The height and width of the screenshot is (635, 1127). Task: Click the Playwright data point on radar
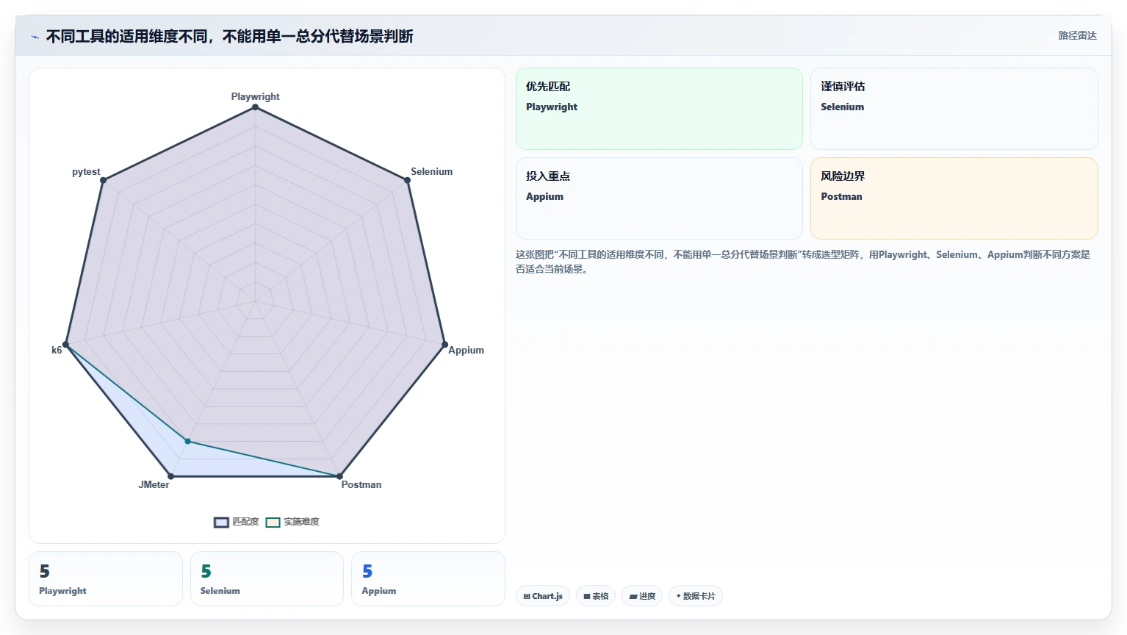(x=256, y=107)
